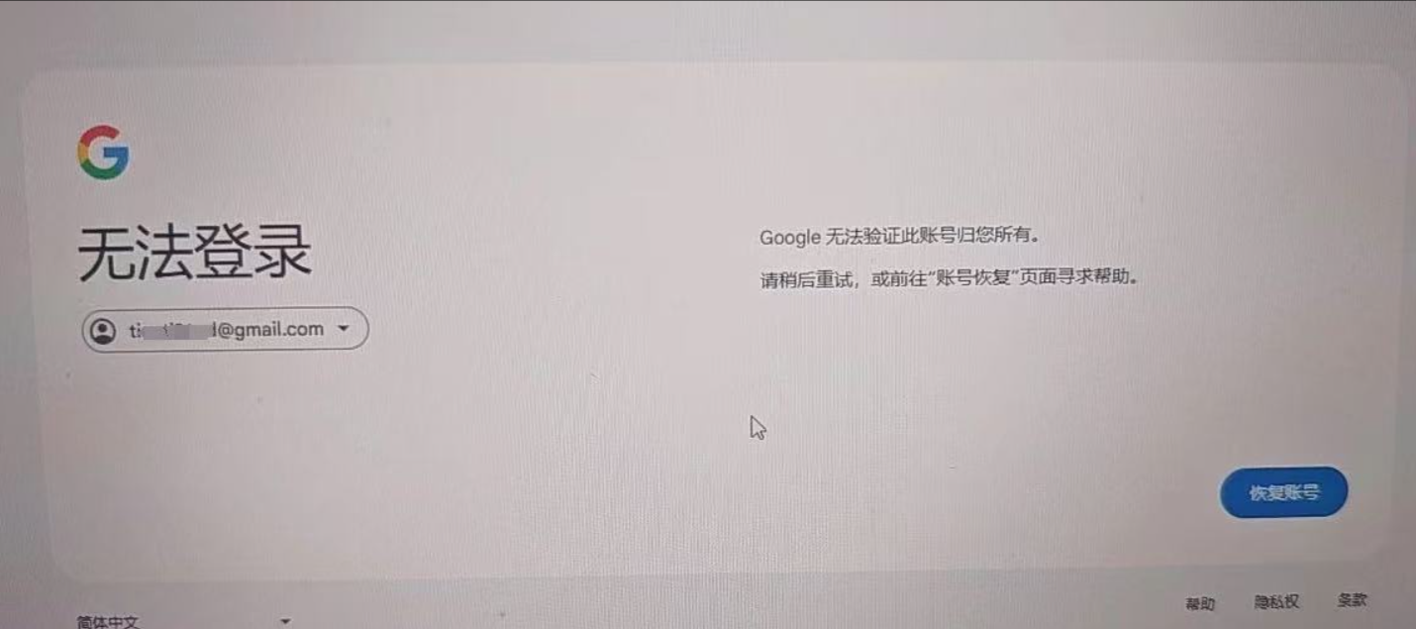The height and width of the screenshot is (629, 1416).
Task: Open the 条款 link
Action: [1352, 599]
